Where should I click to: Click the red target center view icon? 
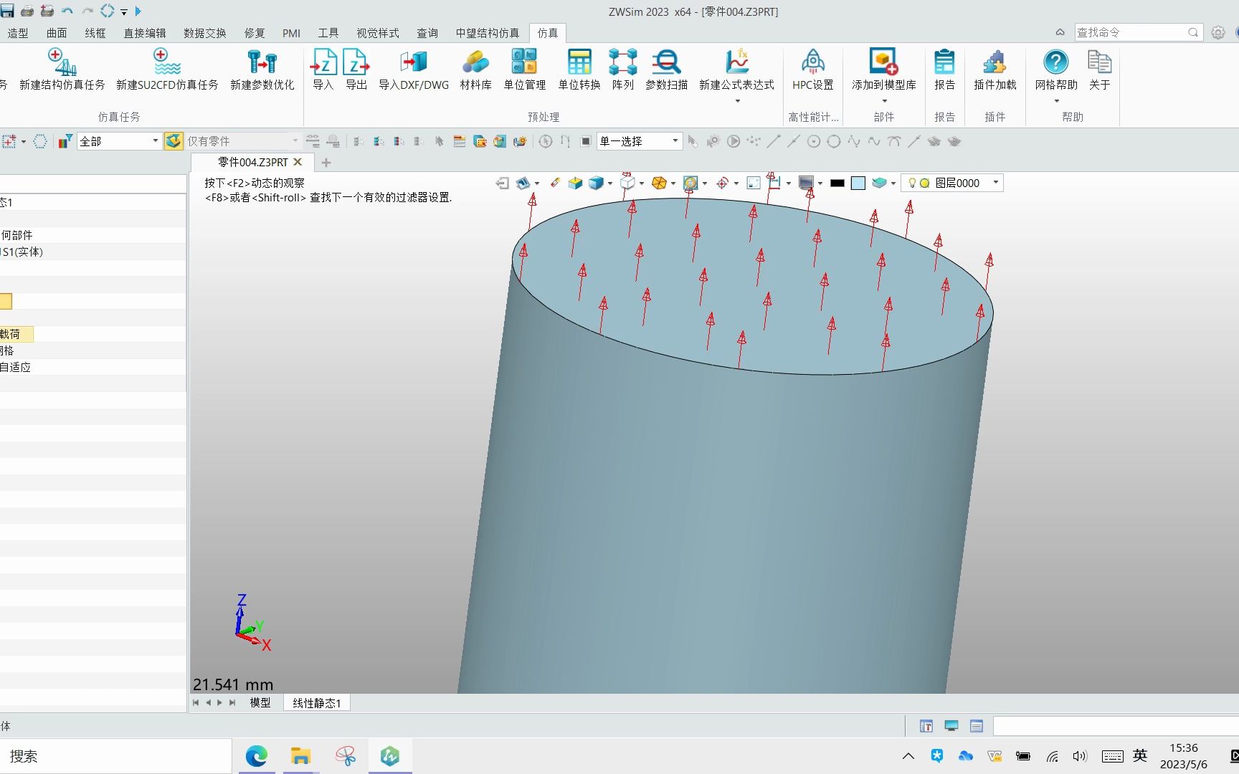[722, 183]
